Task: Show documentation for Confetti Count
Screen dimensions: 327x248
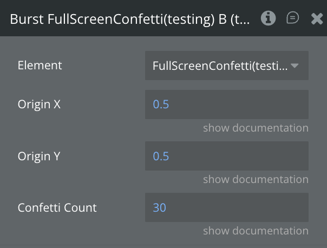Action: pos(256,231)
